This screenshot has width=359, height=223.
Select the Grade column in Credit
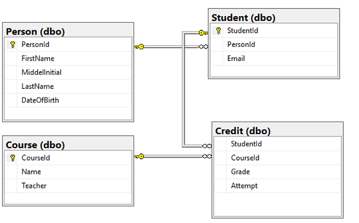[x=240, y=172]
